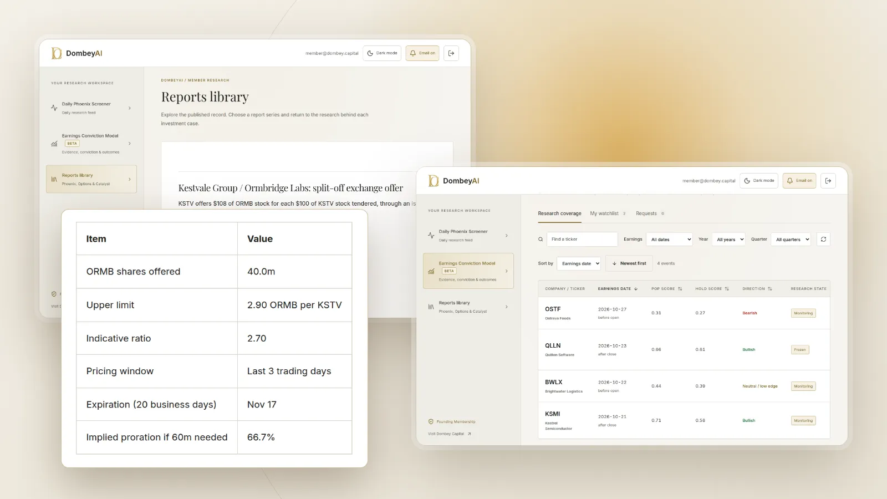Image resolution: width=887 pixels, height=499 pixels.
Task: Click Founding Membership shield icon, front window
Action: click(431, 422)
